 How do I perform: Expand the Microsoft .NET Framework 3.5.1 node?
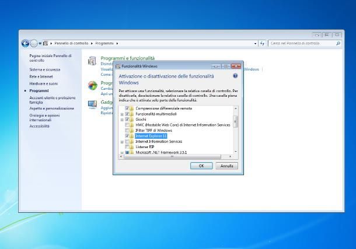(122, 153)
